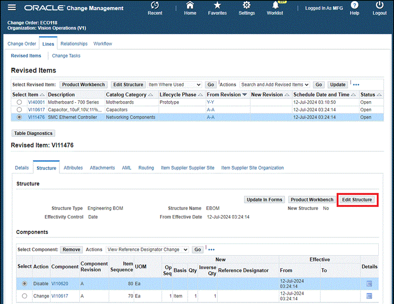Click the Remove component button
The image size is (394, 304).
71,250
